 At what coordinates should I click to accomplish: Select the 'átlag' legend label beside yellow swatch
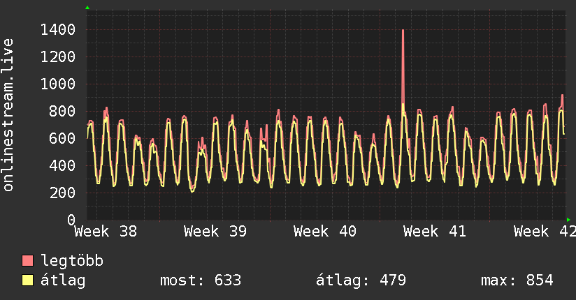click(x=63, y=280)
